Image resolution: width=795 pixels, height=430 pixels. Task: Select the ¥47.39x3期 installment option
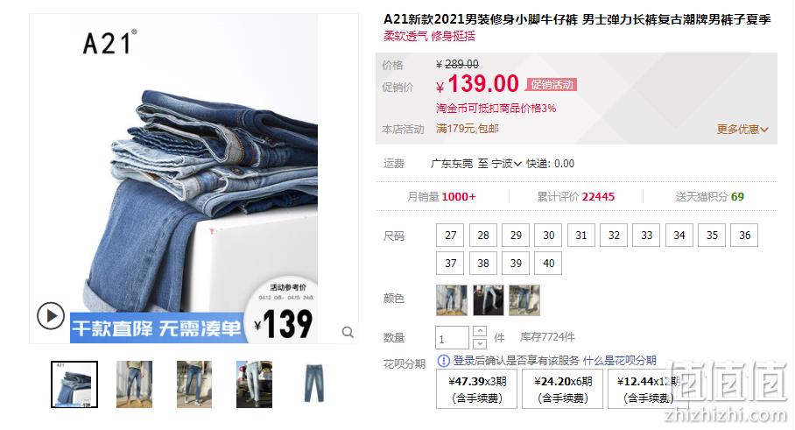[x=476, y=389]
